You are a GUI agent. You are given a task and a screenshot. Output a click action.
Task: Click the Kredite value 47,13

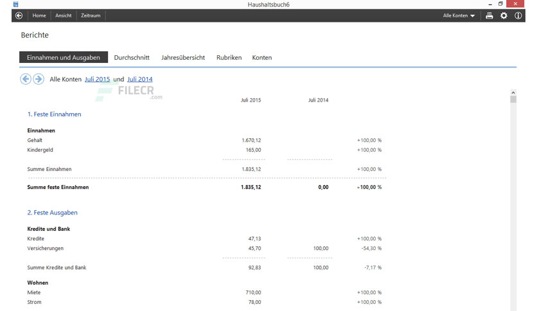coord(254,238)
